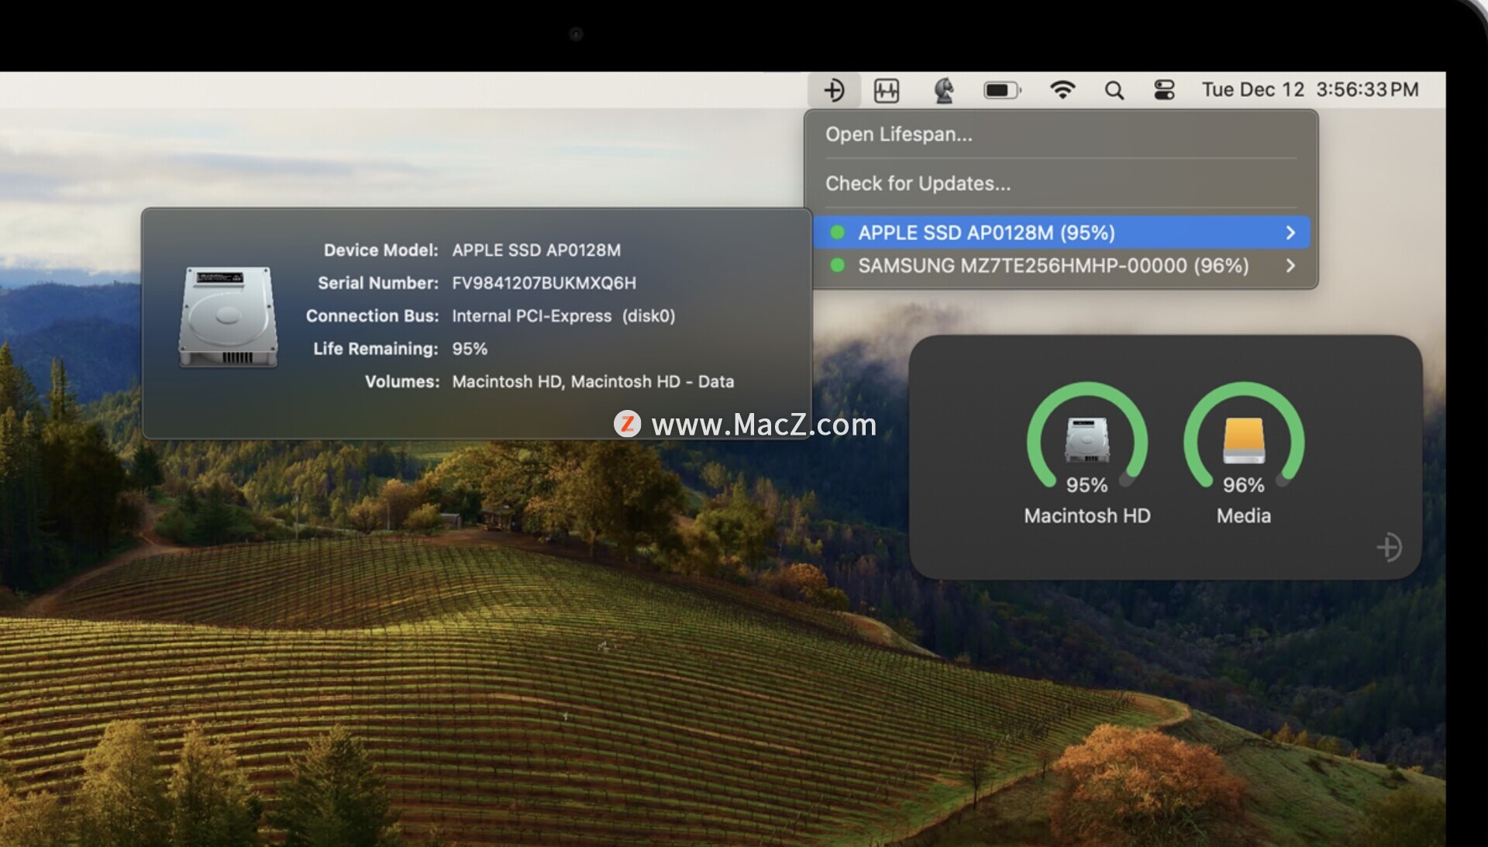Click the Life Remaining: label
Viewport: 1488px width, 847px height.
point(376,349)
